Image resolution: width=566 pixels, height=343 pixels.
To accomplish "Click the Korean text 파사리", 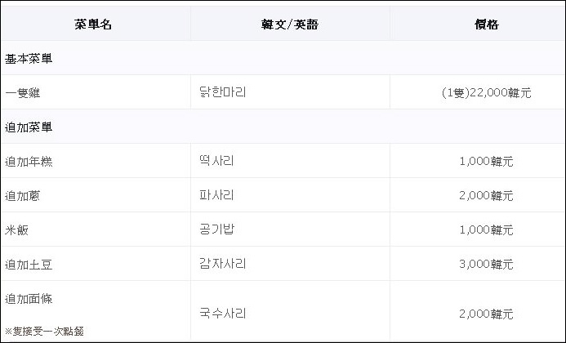I will pos(216,195).
